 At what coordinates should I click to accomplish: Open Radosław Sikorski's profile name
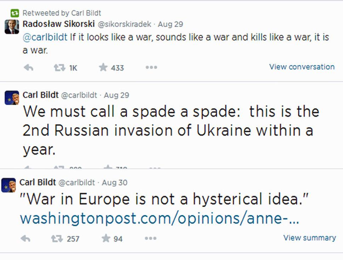point(59,24)
